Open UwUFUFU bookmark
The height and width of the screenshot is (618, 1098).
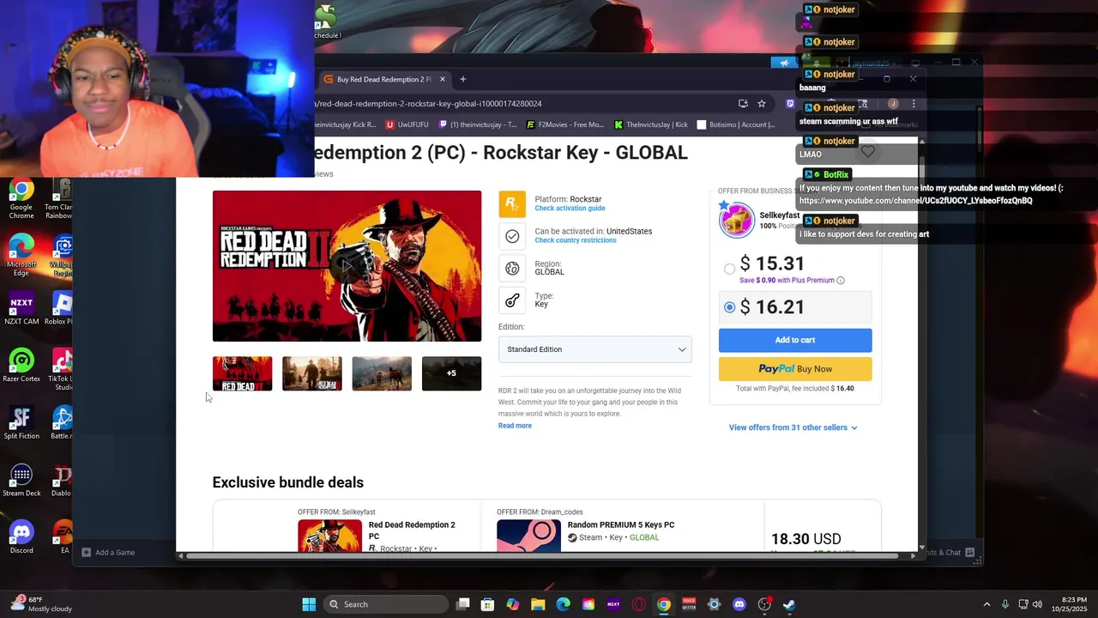[x=407, y=124]
